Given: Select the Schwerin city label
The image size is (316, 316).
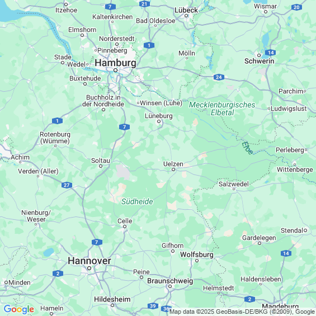Looking at the screenshot, I should pos(259,61).
